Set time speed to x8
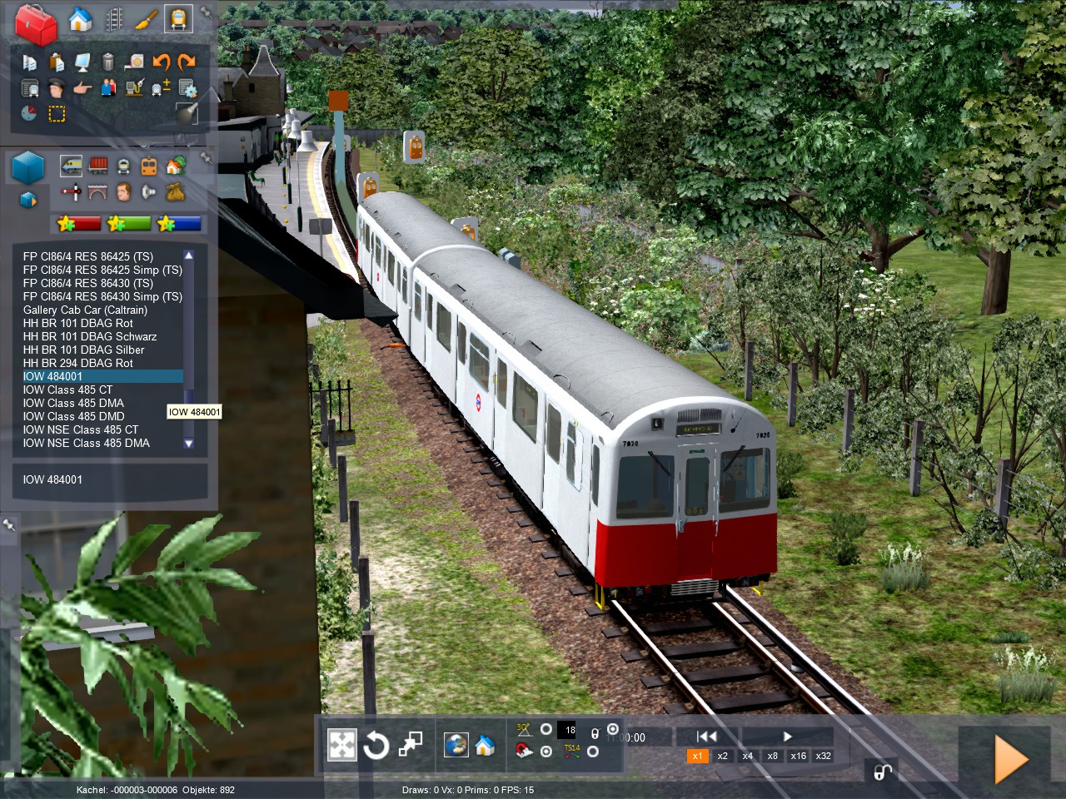The width and height of the screenshot is (1066, 799). 773,756
